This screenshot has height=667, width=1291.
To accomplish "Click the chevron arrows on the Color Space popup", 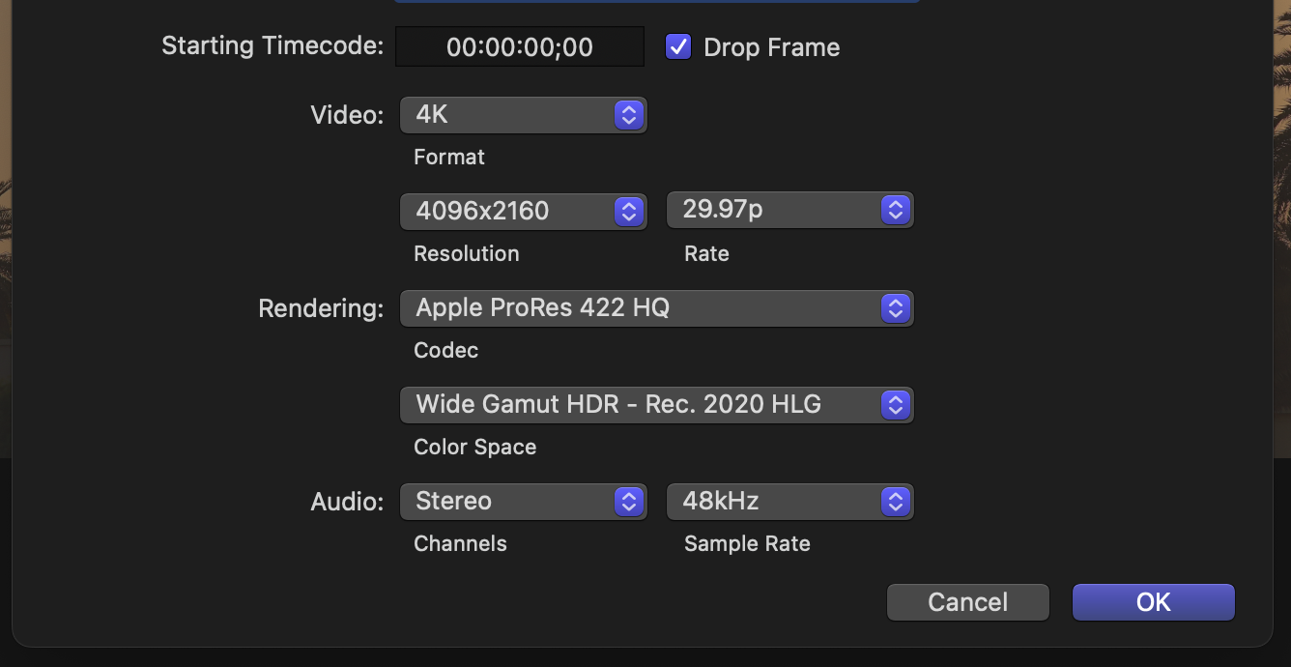I will click(896, 405).
